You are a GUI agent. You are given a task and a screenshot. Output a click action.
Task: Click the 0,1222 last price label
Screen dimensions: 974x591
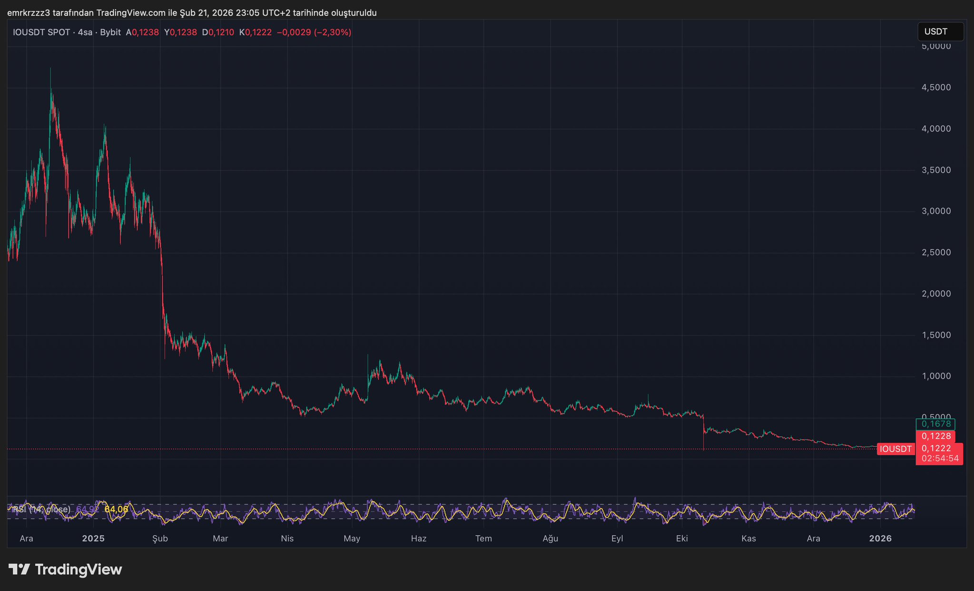936,448
